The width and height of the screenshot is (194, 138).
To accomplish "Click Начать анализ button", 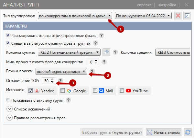I will click(x=164, y=132).
